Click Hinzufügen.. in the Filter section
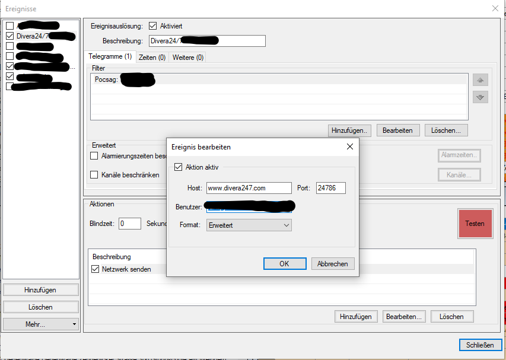 point(349,130)
